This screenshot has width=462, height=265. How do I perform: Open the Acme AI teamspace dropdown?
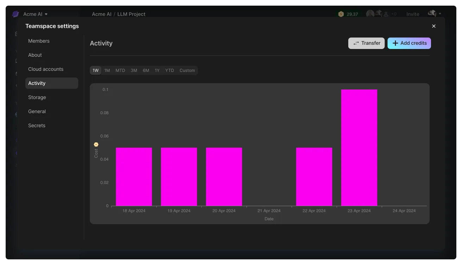tap(36, 14)
